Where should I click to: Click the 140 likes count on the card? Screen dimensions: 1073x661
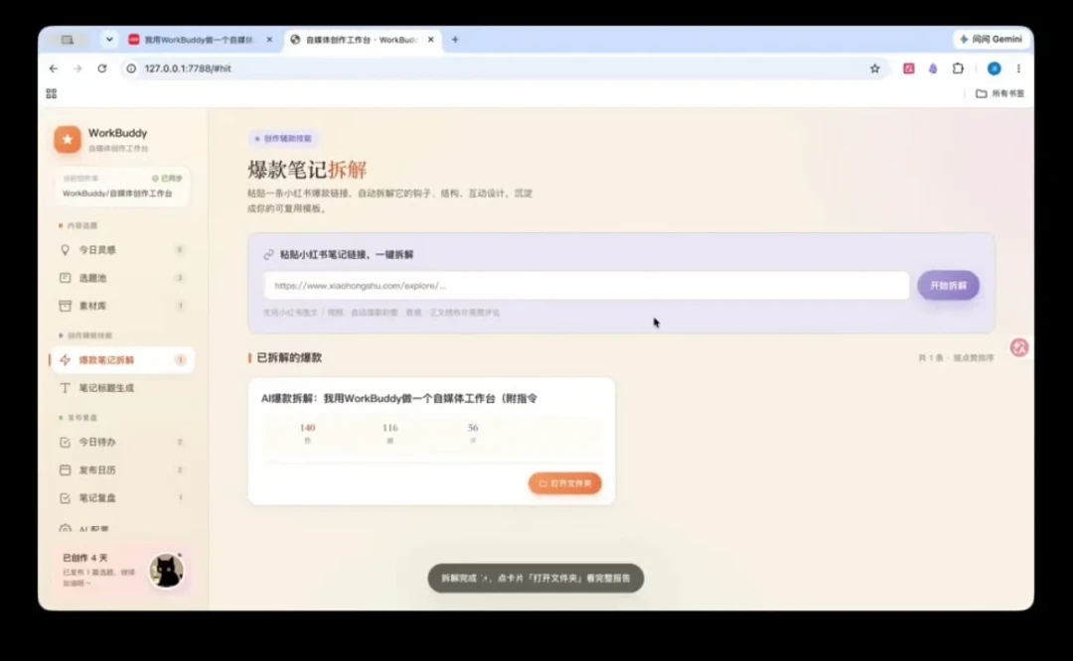[307, 428]
